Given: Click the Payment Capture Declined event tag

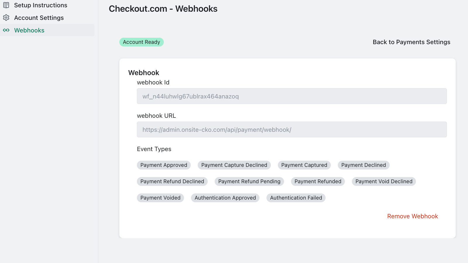Looking at the screenshot, I should (234, 165).
